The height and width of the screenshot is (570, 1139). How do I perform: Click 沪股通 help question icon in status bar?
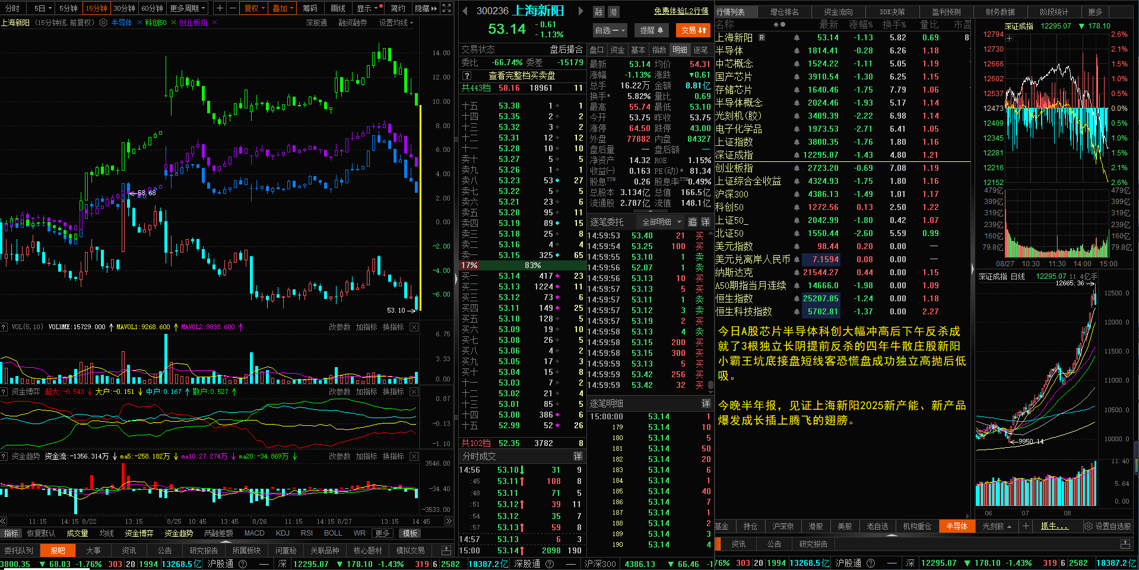(x=243, y=563)
